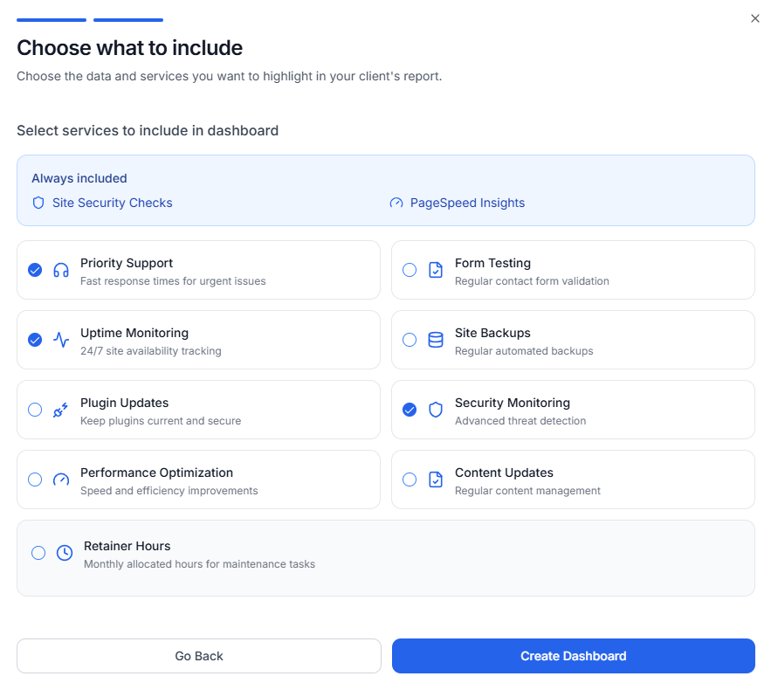Click the plug icon for Plugin Updates
The height and width of the screenshot is (690, 771).
pos(61,410)
